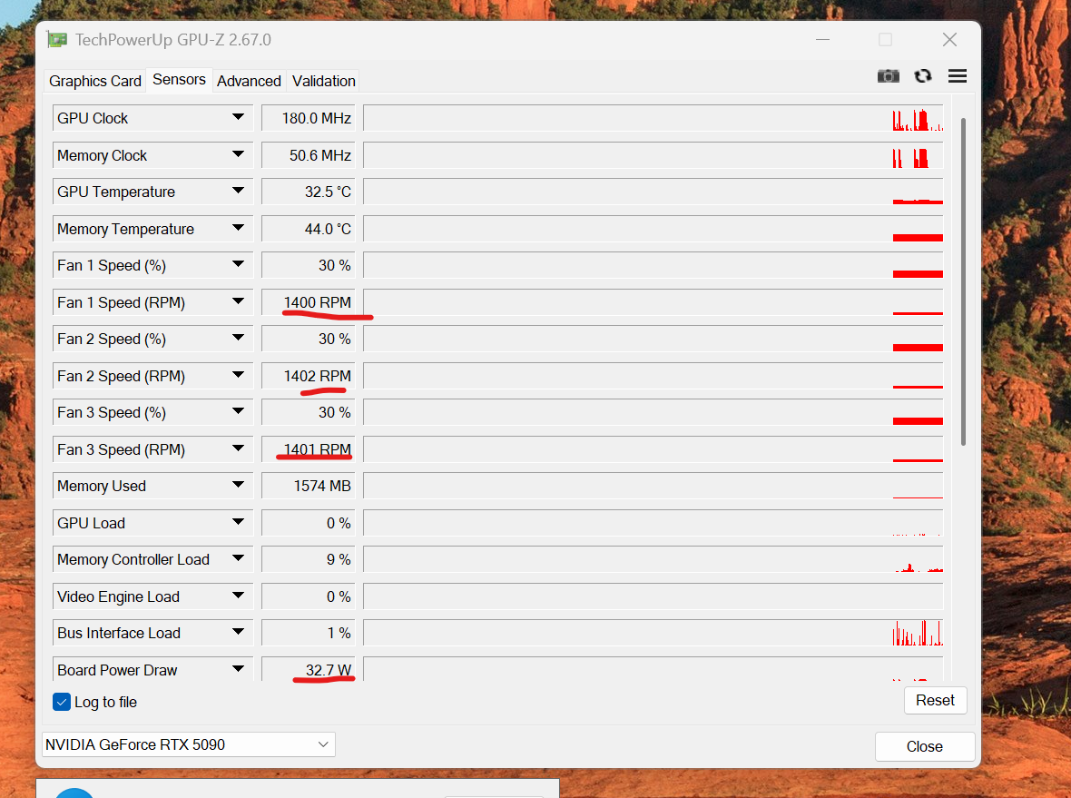Close the GPU-Z window with X
This screenshot has height=798, width=1071.
pyautogui.click(x=949, y=40)
